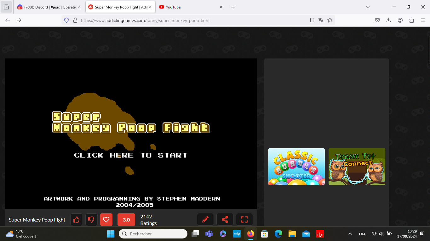This screenshot has height=241, width=430.
Task: Open the Classic Bubble Shooter thumbnail
Action: 296,167
